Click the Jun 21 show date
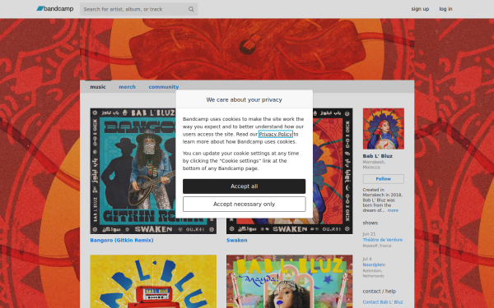The width and height of the screenshot is (494, 308). 369,234
